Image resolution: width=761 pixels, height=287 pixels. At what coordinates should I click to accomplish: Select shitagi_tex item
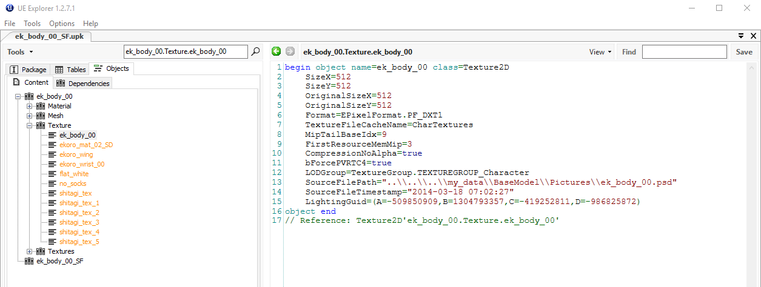click(x=75, y=193)
